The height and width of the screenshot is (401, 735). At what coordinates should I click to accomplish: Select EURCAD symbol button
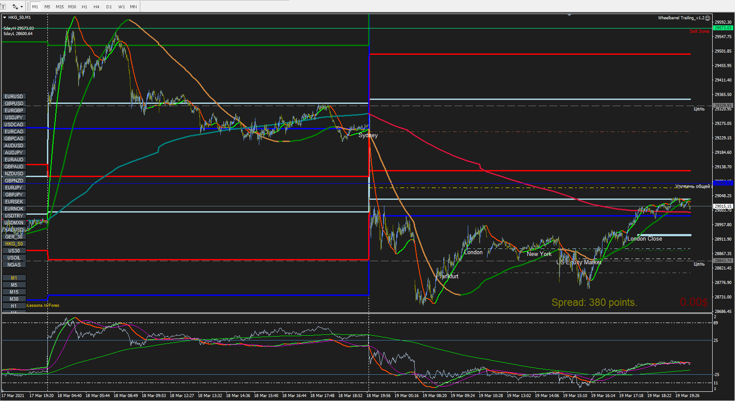(x=14, y=131)
